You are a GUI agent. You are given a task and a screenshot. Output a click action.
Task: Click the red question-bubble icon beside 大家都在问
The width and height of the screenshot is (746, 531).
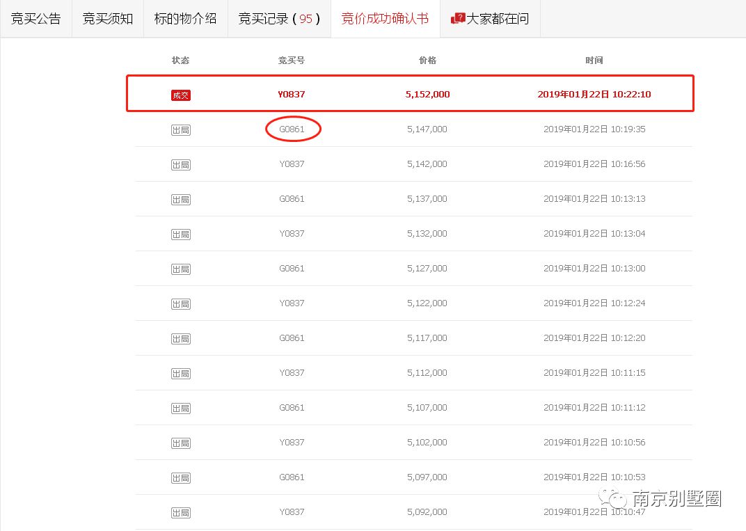coord(459,19)
